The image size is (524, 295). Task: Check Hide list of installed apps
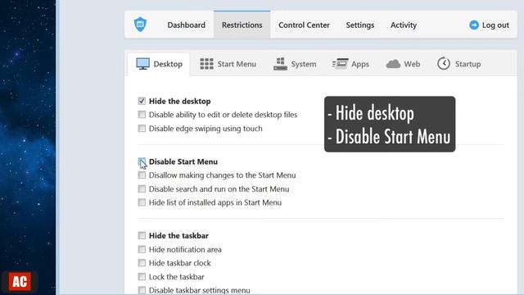(x=142, y=202)
